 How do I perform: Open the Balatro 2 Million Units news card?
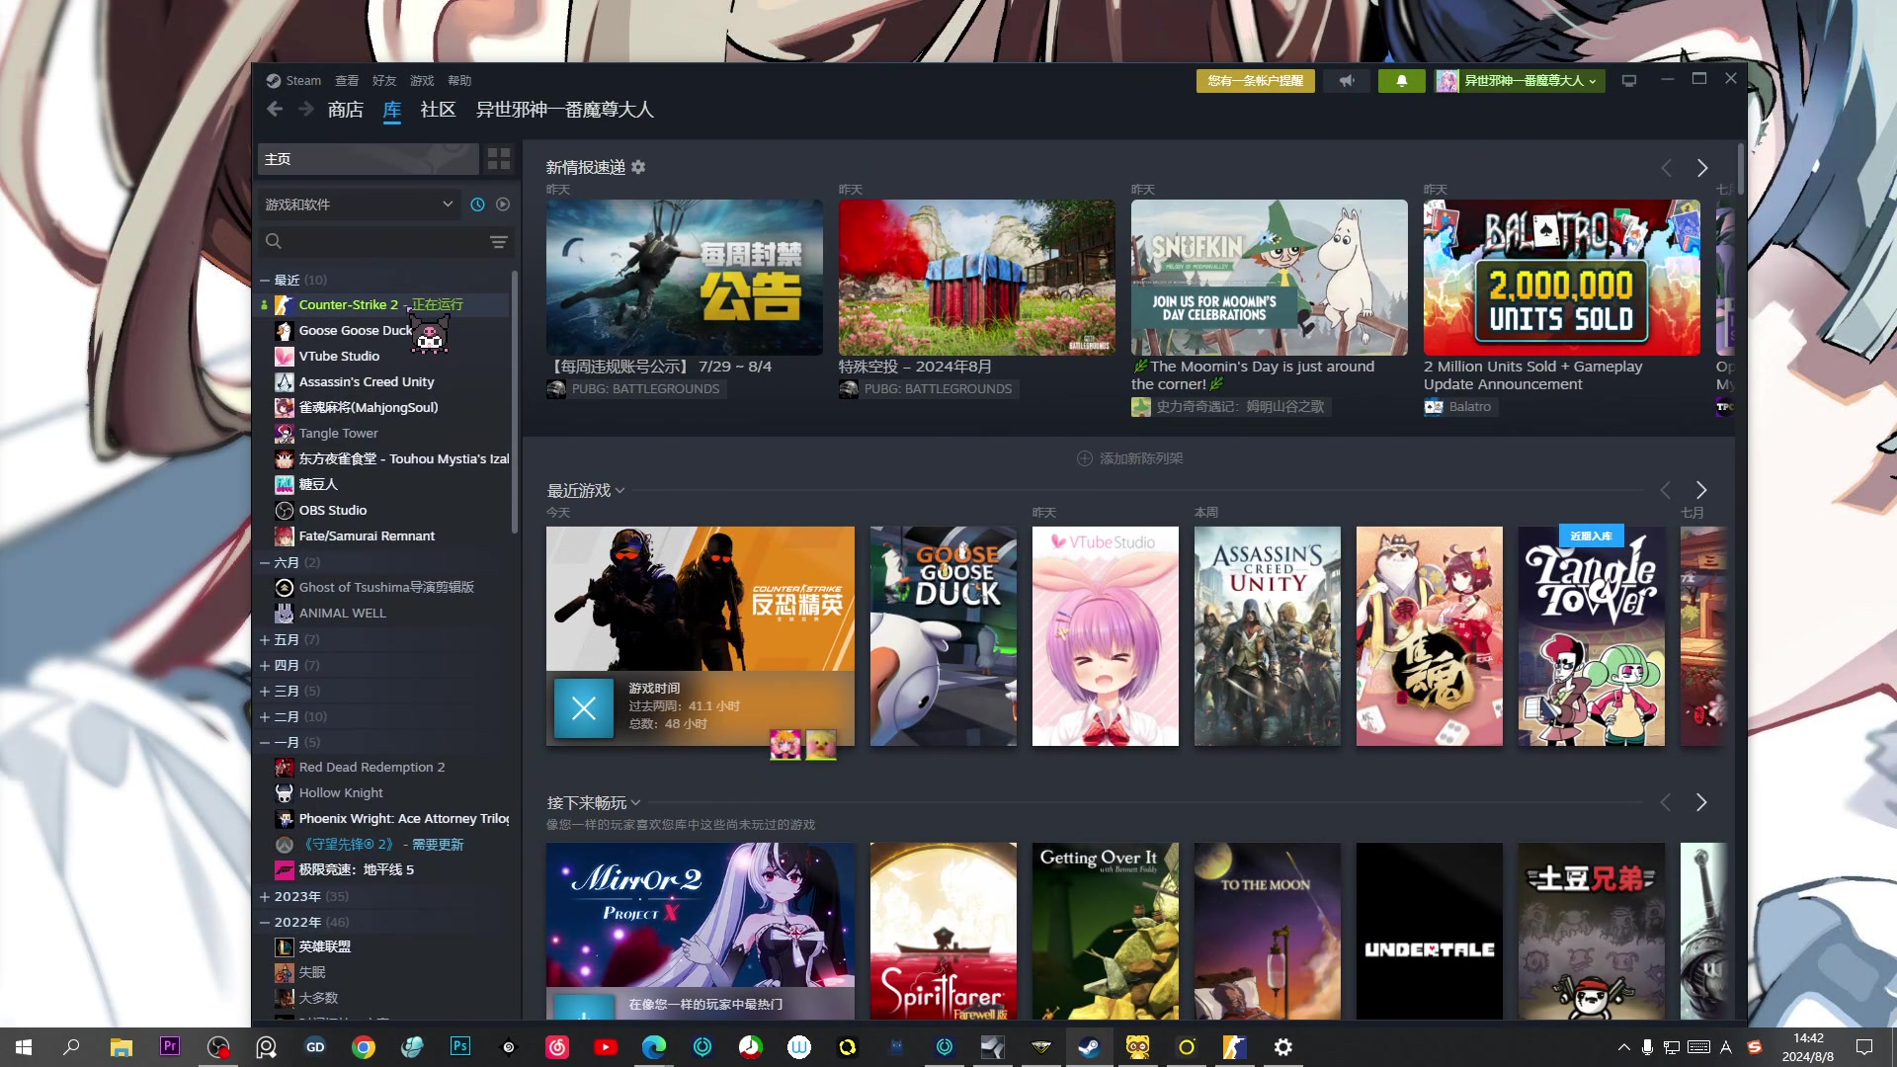[1561, 278]
